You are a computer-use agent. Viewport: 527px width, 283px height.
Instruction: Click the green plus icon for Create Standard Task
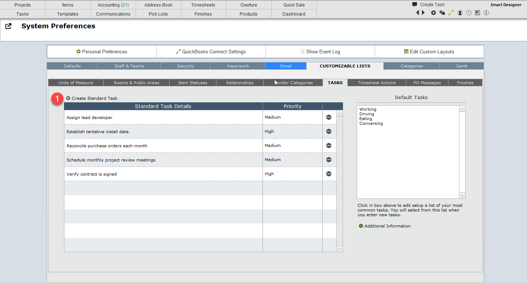[68, 98]
